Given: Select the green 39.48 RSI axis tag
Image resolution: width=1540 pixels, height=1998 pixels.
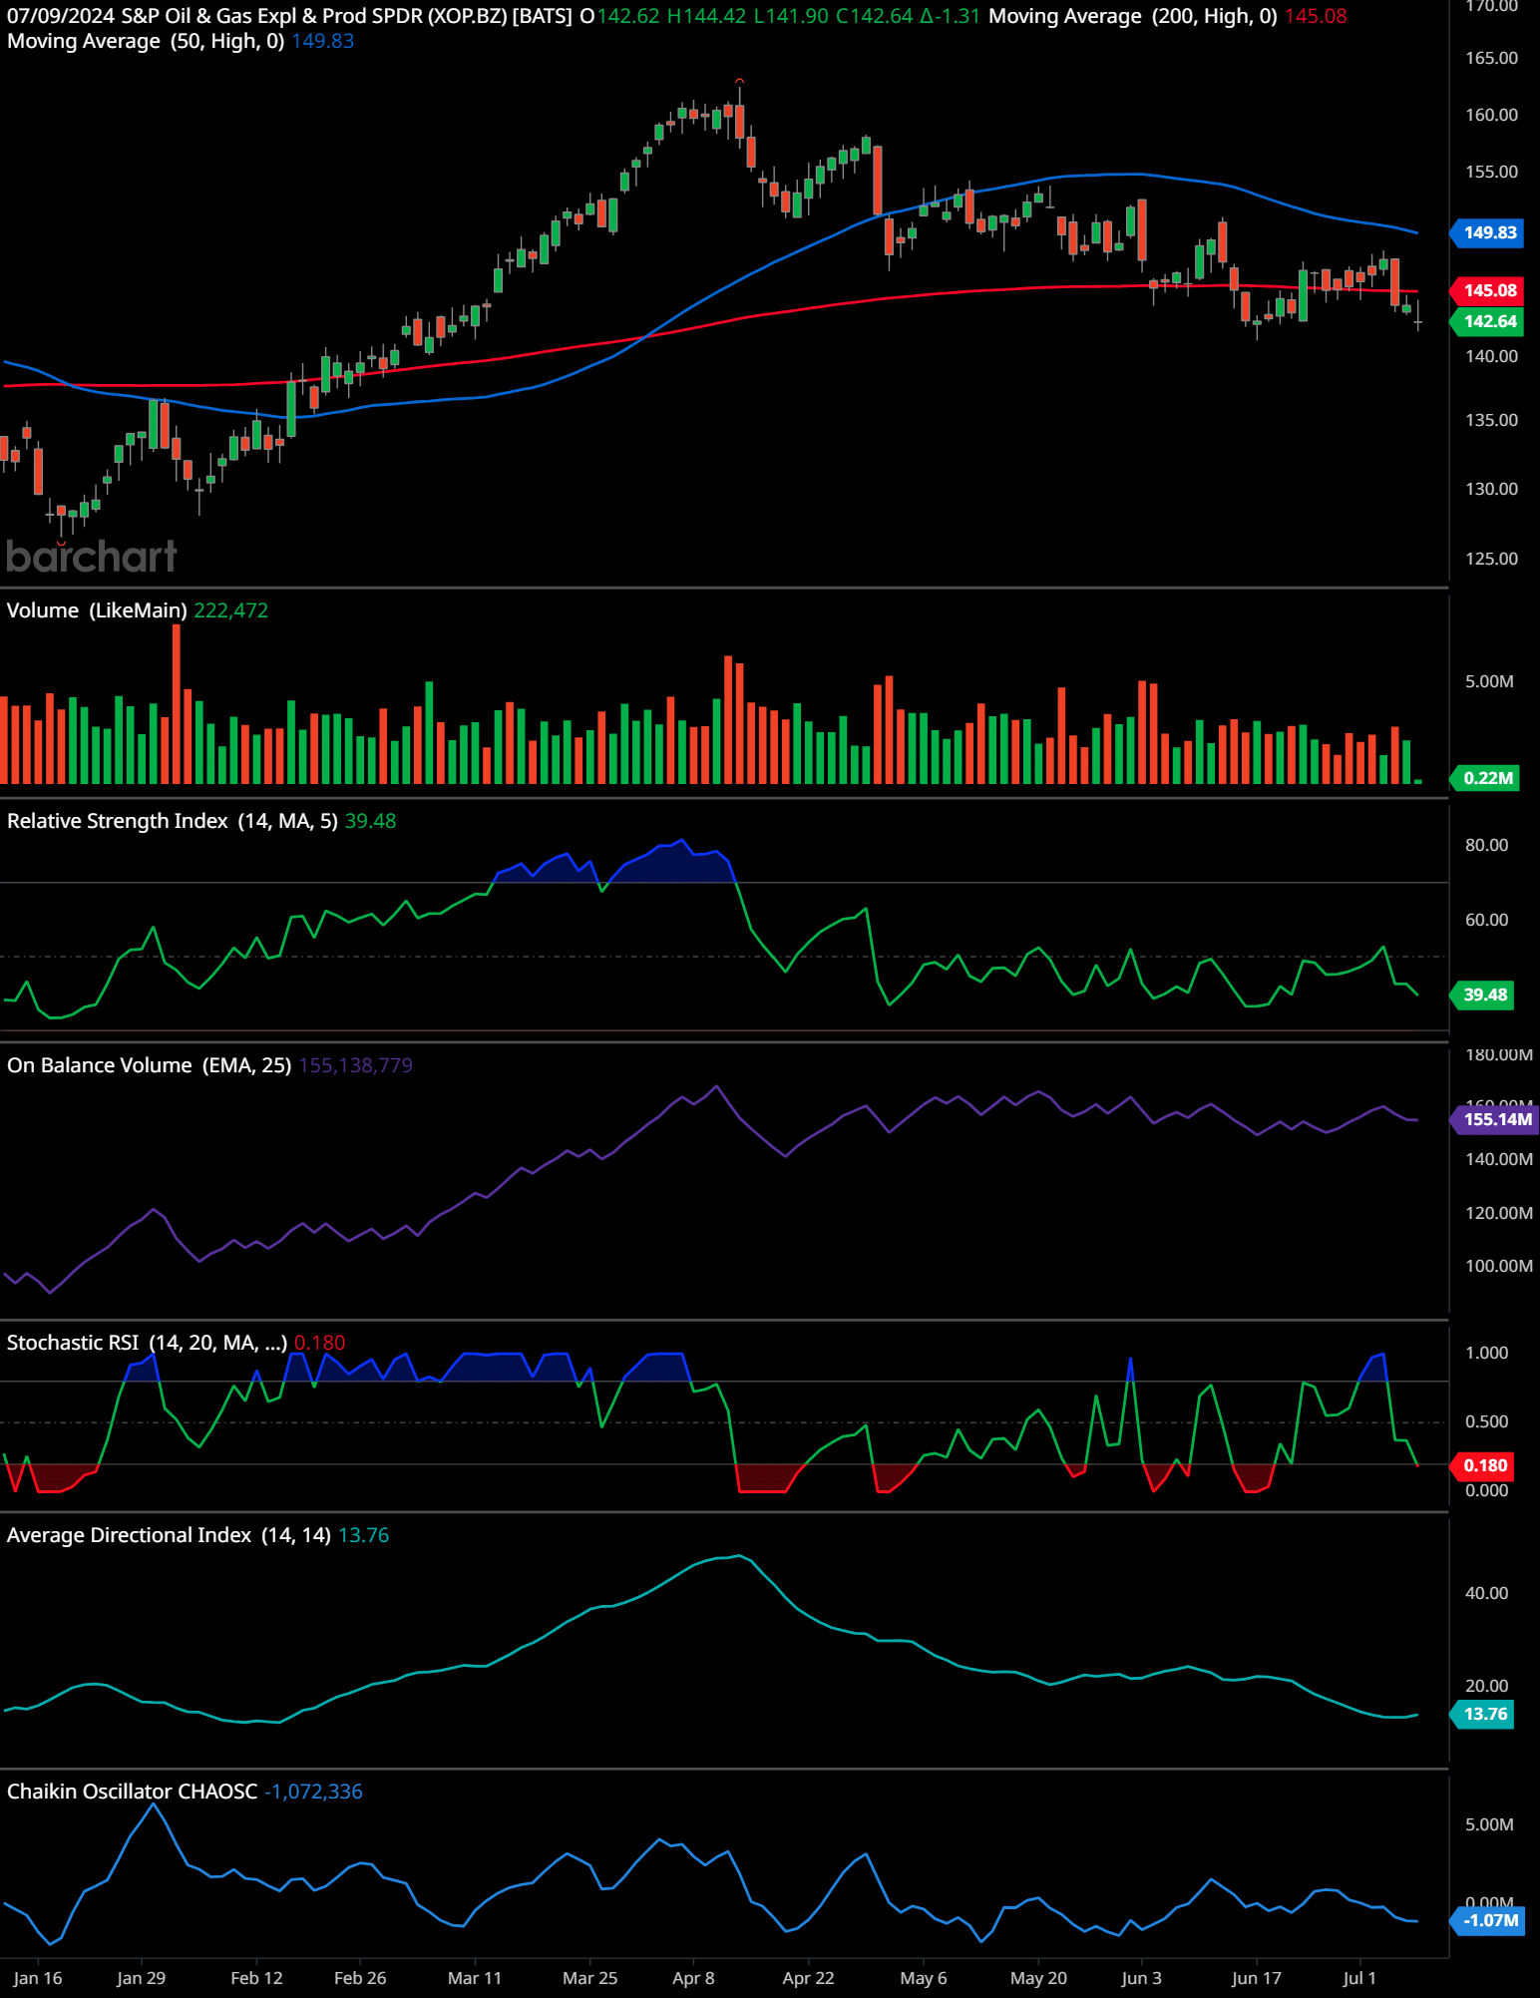Looking at the screenshot, I should [1483, 995].
